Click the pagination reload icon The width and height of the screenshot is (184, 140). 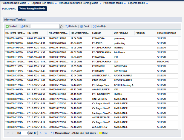click(52, 133)
